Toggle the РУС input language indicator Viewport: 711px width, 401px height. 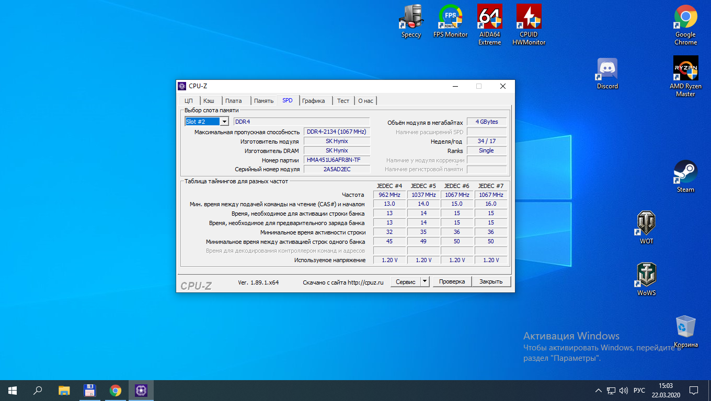[x=639, y=391]
